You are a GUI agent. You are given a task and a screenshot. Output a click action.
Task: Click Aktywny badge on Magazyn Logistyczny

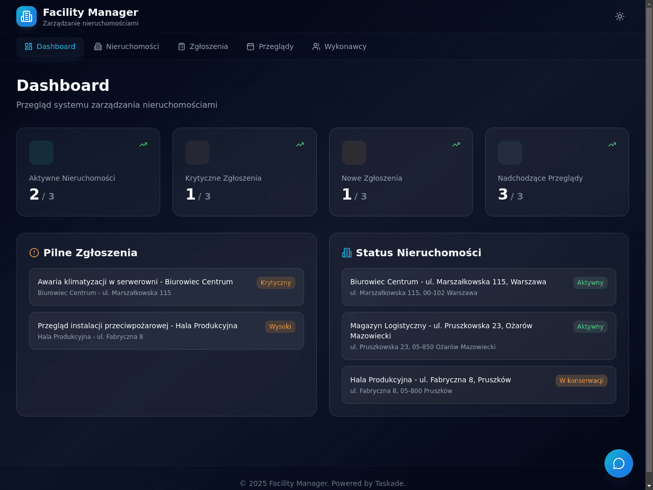(x=590, y=327)
